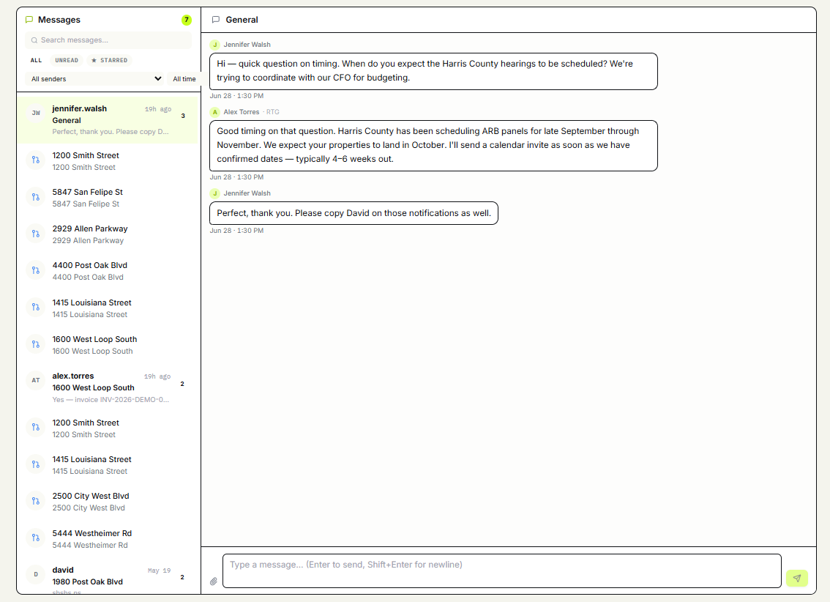This screenshot has width=830, height=602.
Task: Click the "19h ago" time on jennifer.walsh row
Action: click(x=158, y=109)
